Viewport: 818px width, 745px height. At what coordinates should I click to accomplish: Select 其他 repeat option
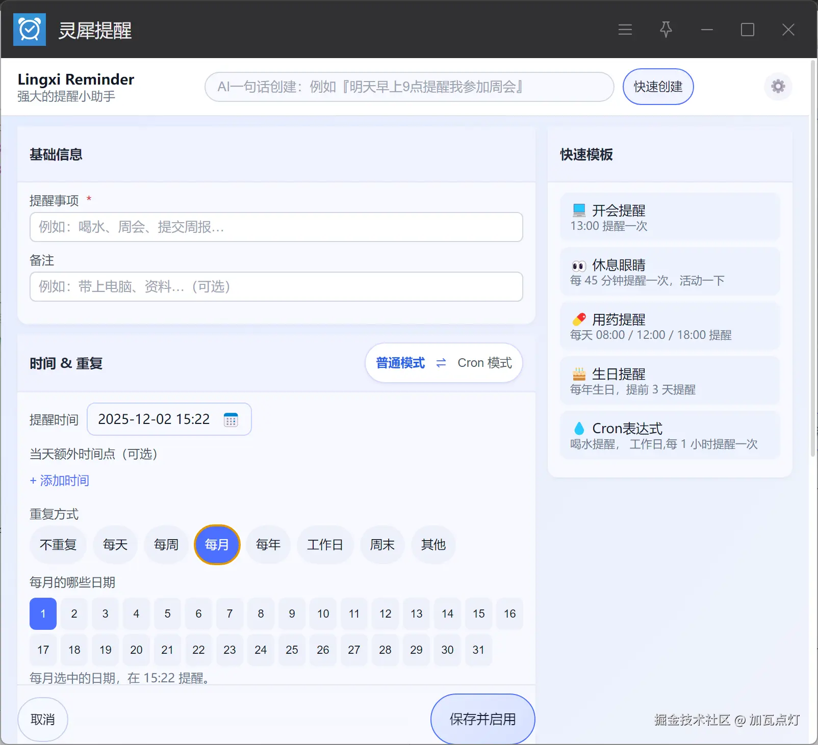point(433,545)
